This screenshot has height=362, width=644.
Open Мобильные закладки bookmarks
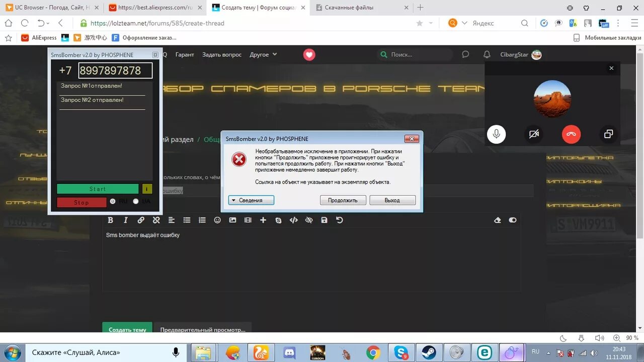pyautogui.click(x=607, y=38)
